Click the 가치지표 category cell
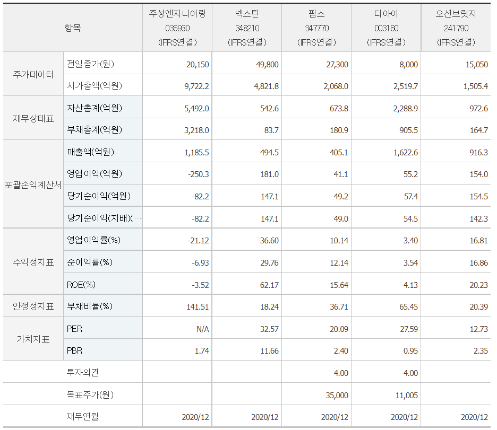This screenshot has height=430, width=497. coord(33,339)
